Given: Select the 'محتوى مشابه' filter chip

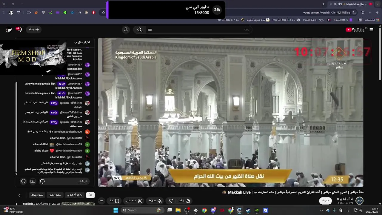Looking at the screenshot, I should pos(55,195).
